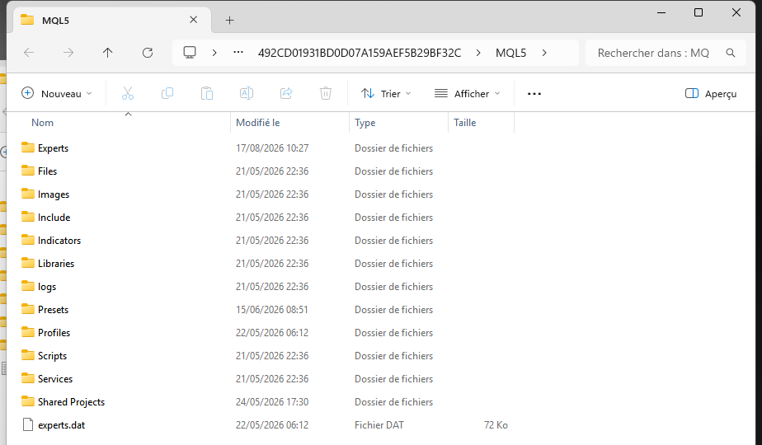Click the Indicators folder icon
This screenshot has height=445, width=762.
(x=28, y=240)
